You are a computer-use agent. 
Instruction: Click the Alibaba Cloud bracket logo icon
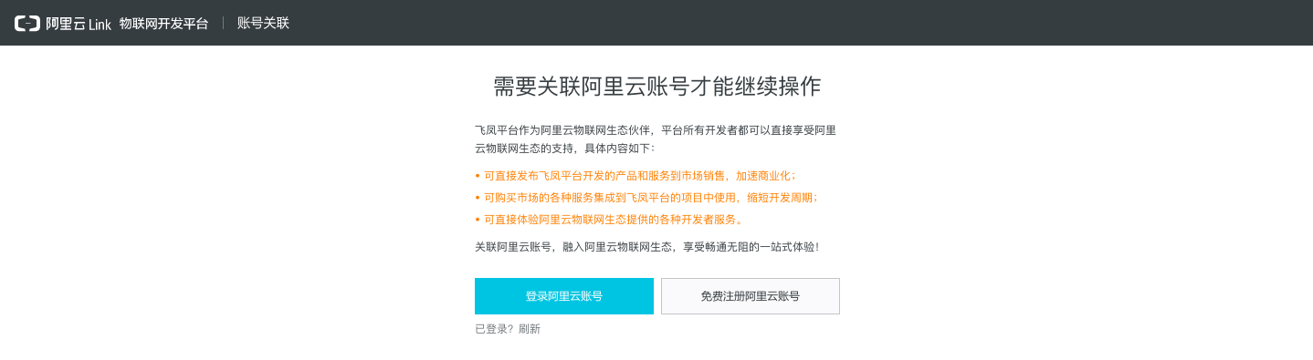point(27,24)
